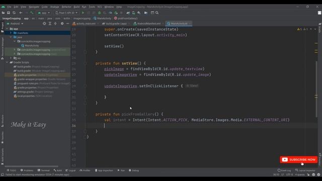Open the Event Log panel

(x=284, y=170)
